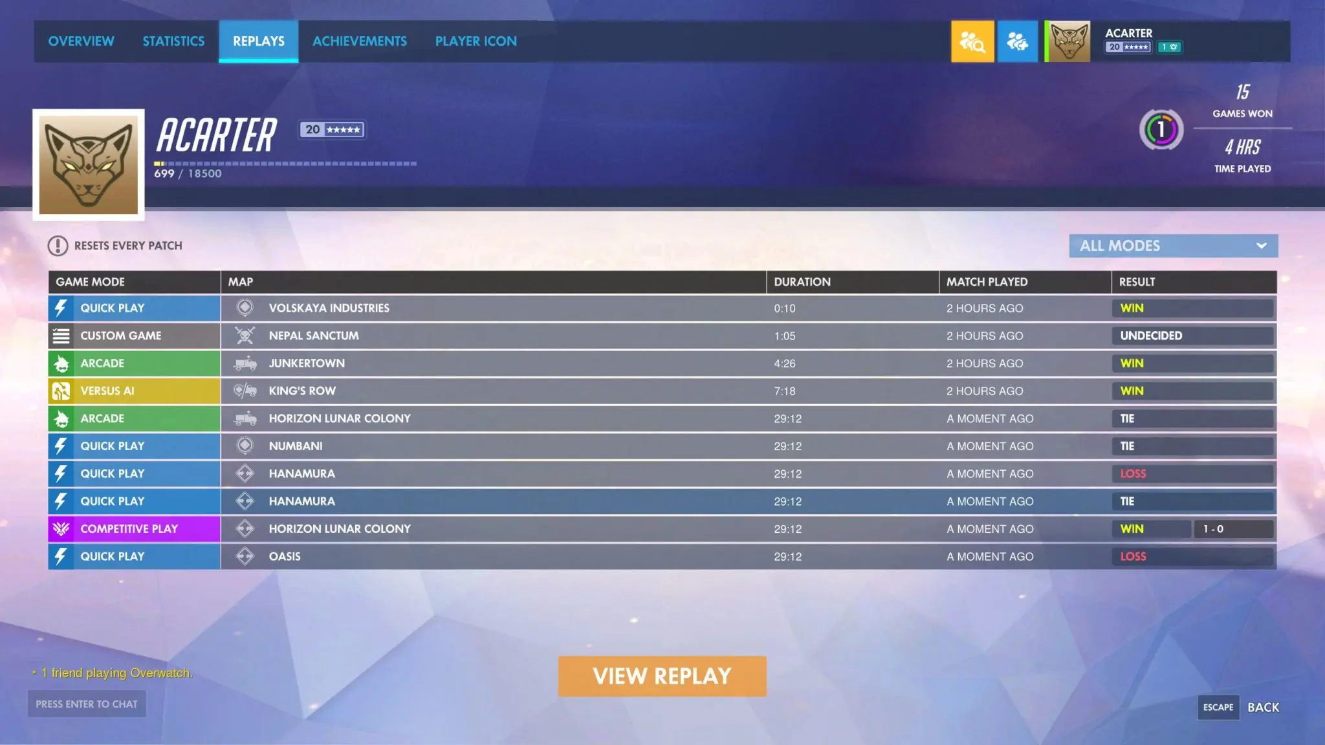1325x745 pixels.
Task: Click the group/social icon next to search
Action: pos(1018,41)
